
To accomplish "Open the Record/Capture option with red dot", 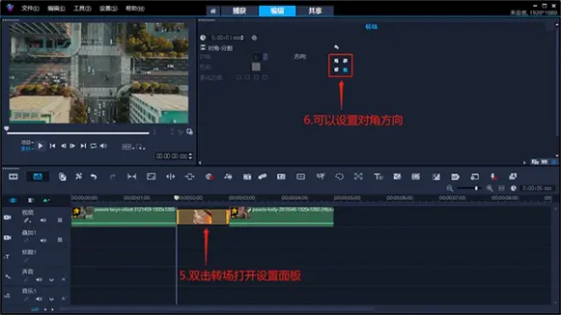I will point(209,177).
